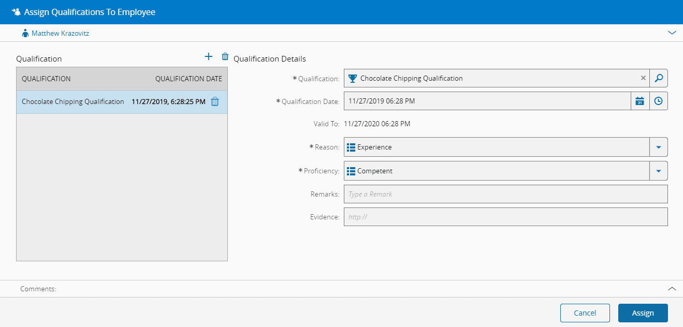Open the Matthew Krazovitz employee link

tap(60, 33)
